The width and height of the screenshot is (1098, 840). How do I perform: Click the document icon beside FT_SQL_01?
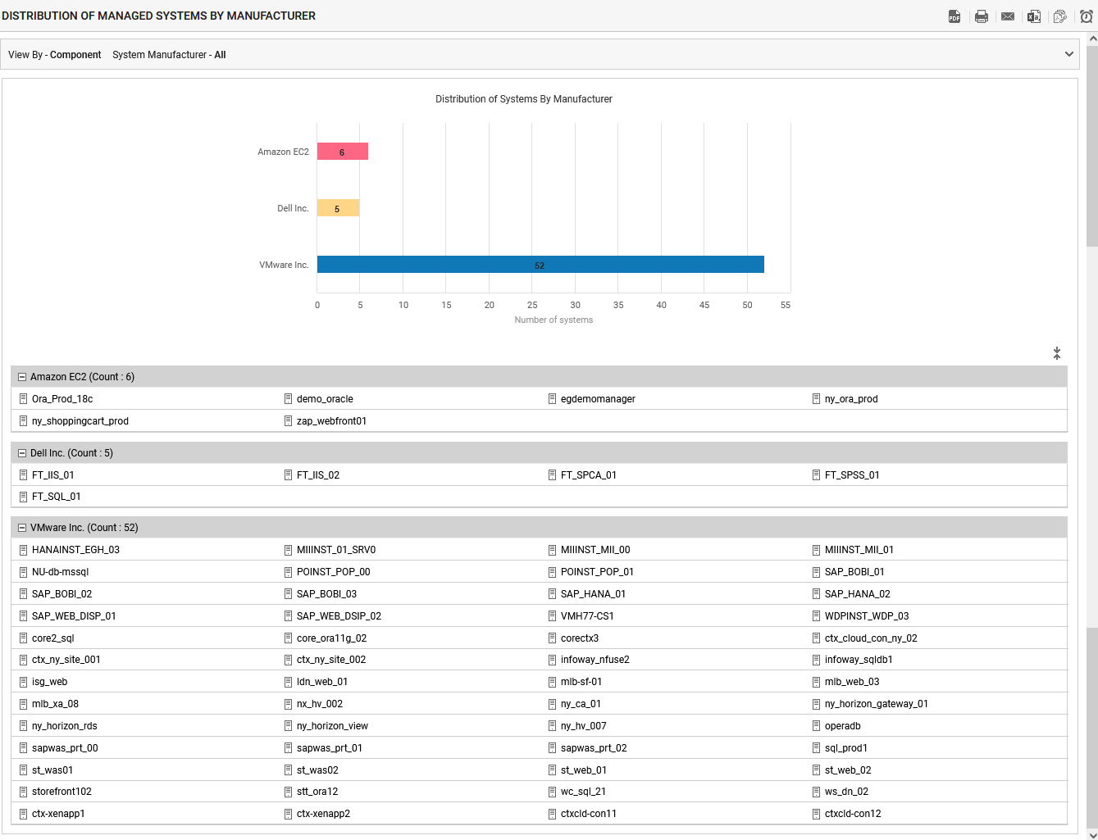tap(24, 497)
